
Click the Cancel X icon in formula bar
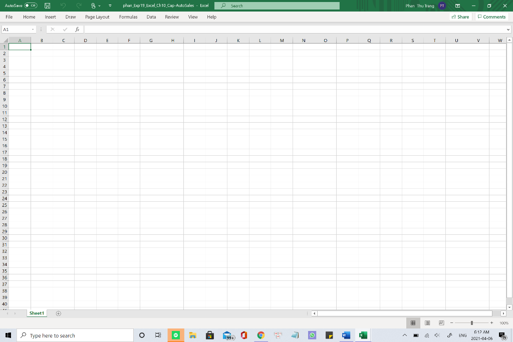[52, 30]
